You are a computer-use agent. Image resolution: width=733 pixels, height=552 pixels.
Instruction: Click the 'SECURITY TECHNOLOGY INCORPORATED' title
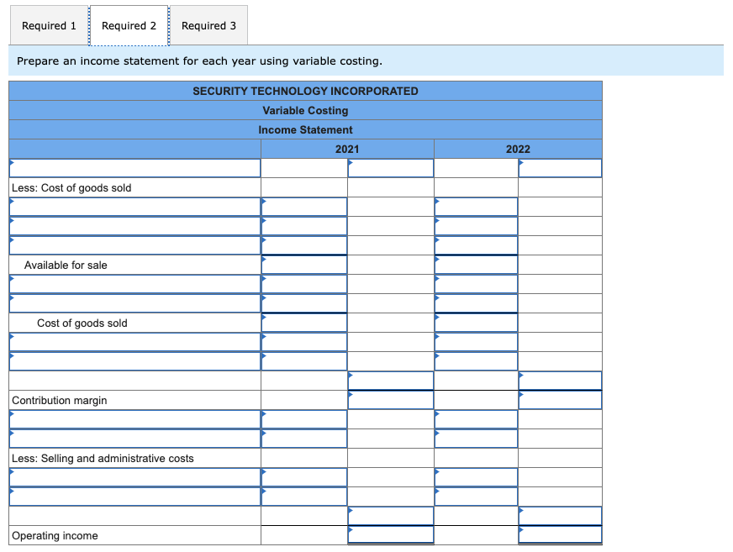tap(305, 91)
